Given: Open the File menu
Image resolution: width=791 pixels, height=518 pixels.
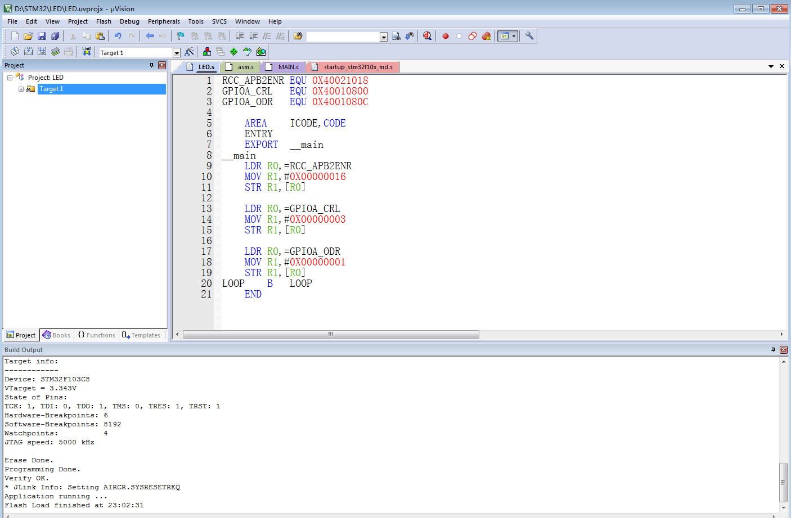Looking at the screenshot, I should (x=12, y=21).
